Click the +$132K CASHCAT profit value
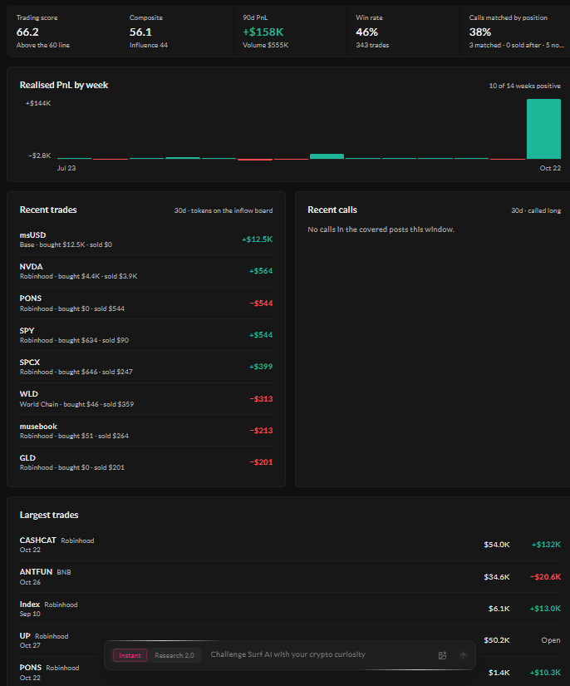Image resolution: width=570 pixels, height=686 pixels. tap(546, 545)
